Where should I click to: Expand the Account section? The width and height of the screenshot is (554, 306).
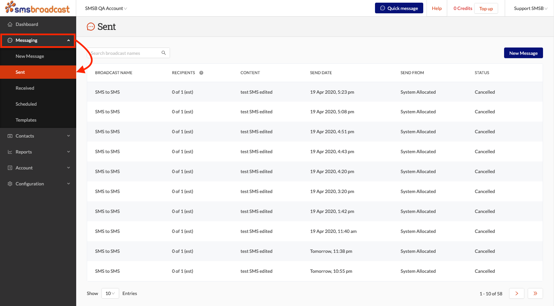[x=69, y=167]
